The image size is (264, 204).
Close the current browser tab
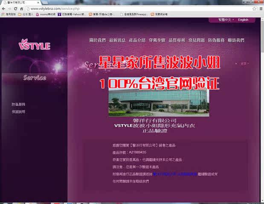pos(38,3)
